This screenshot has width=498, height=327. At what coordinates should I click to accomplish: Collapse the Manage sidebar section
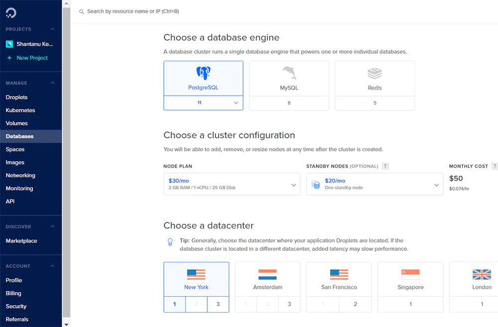53,83
